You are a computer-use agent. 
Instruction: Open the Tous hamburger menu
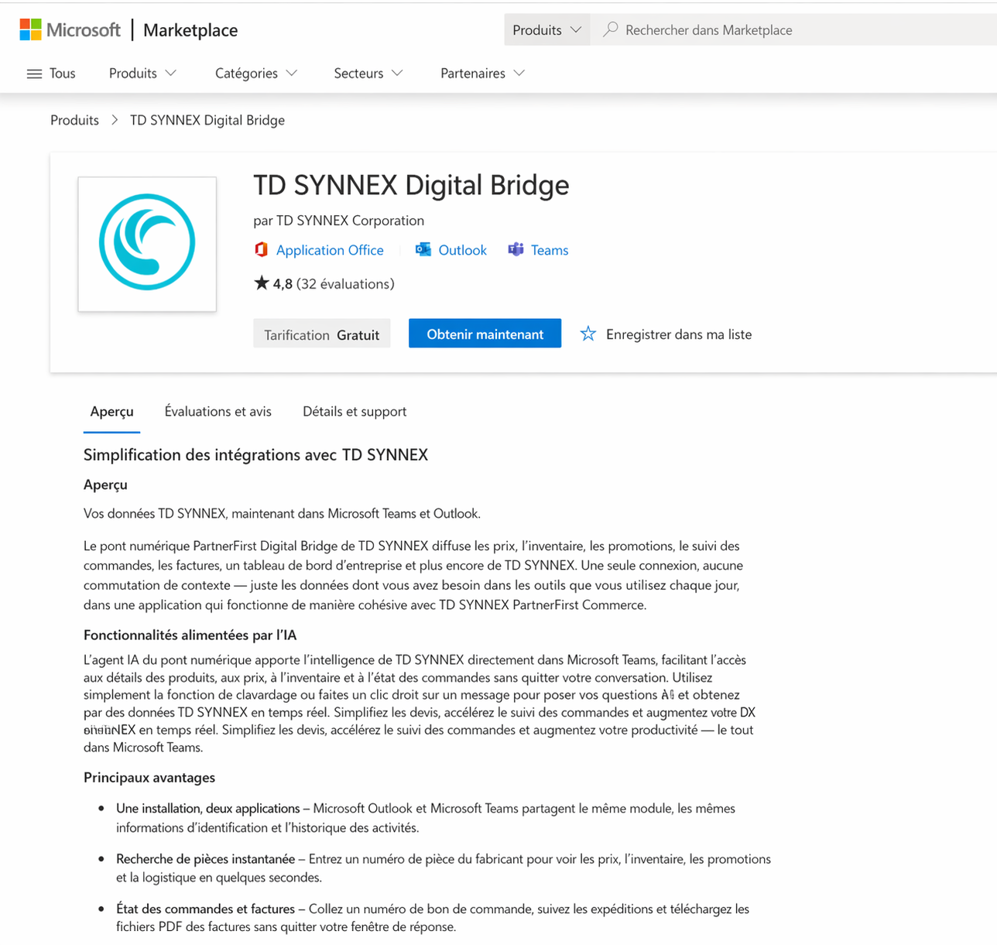click(x=51, y=73)
